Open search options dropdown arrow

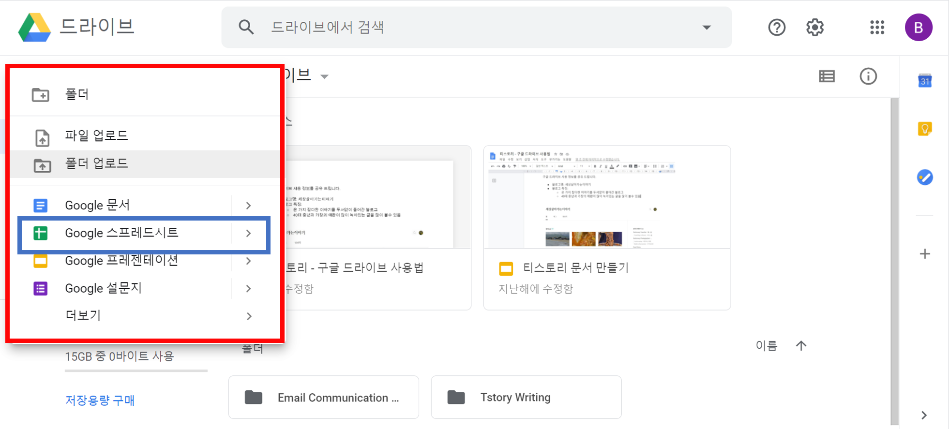click(707, 28)
